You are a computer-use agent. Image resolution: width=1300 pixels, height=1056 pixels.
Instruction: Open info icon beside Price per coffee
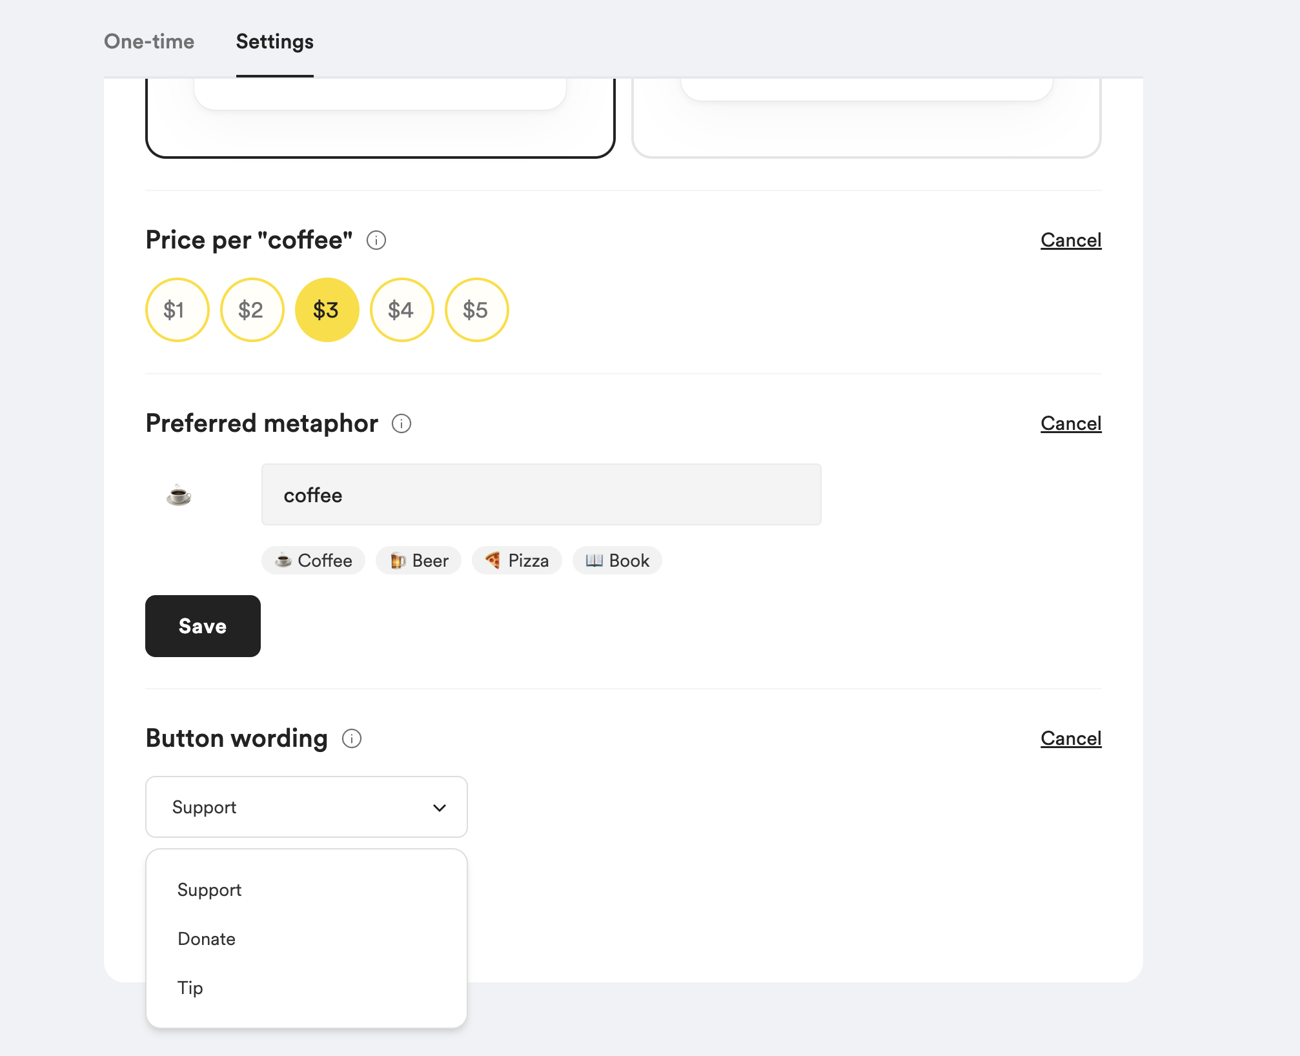376,240
